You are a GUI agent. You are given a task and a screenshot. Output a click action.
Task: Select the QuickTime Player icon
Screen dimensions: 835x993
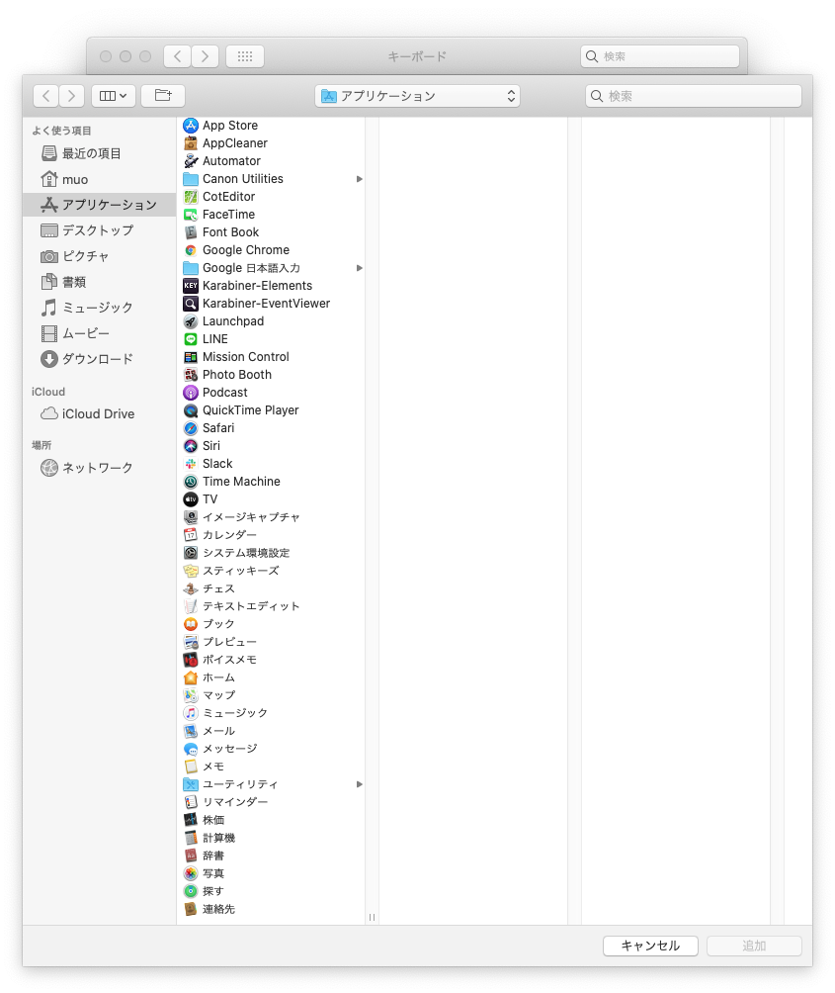(x=191, y=410)
